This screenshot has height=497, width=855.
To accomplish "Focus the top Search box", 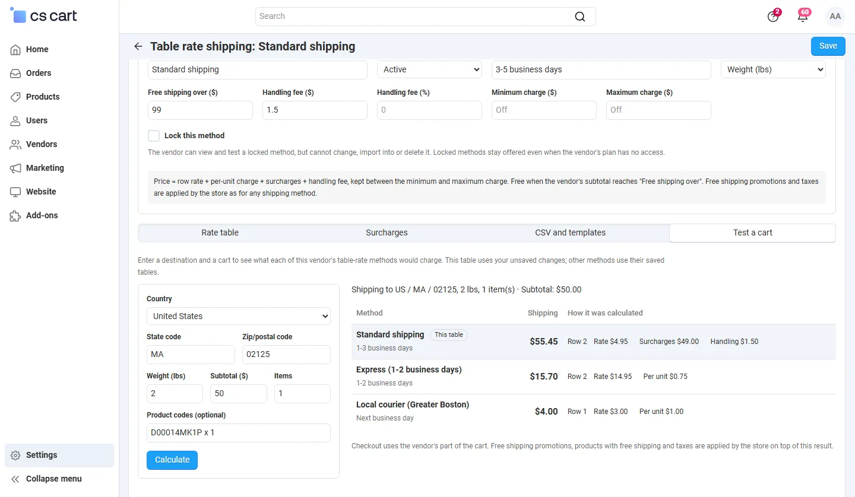I will point(426,17).
